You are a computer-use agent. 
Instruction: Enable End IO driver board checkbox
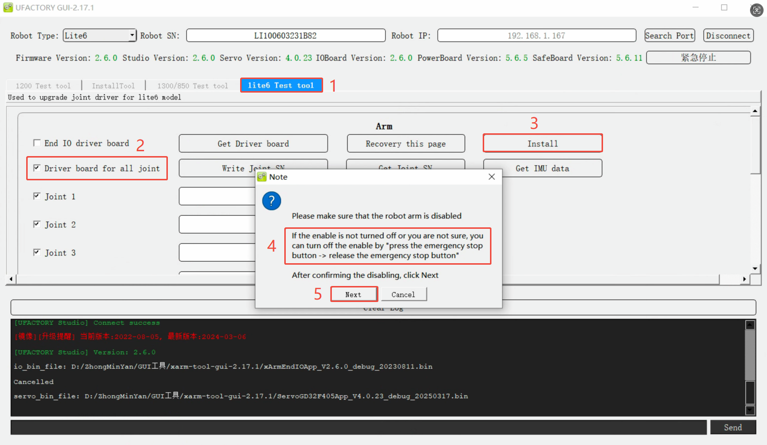[37, 143]
